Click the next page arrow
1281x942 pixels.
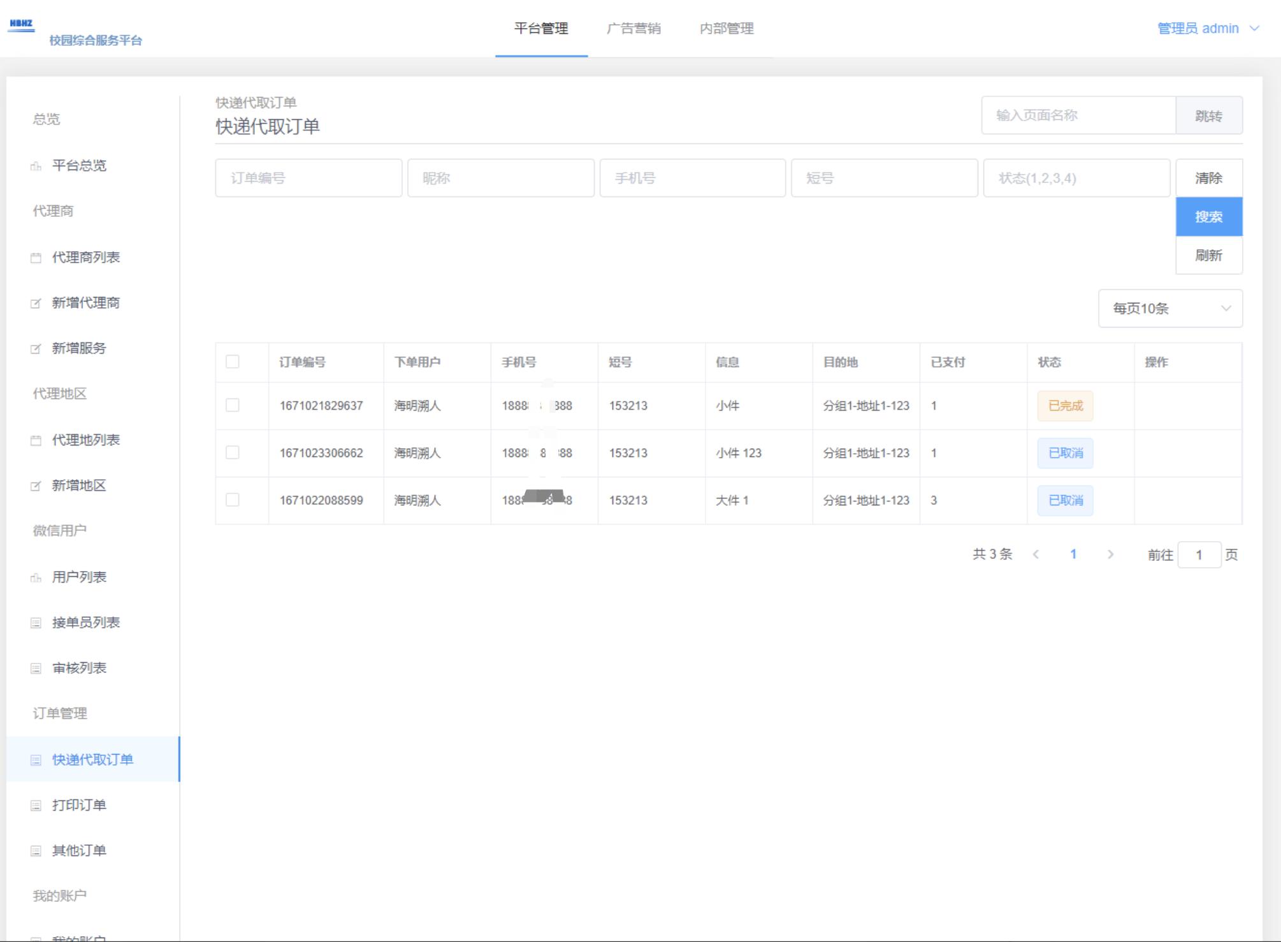click(1111, 554)
